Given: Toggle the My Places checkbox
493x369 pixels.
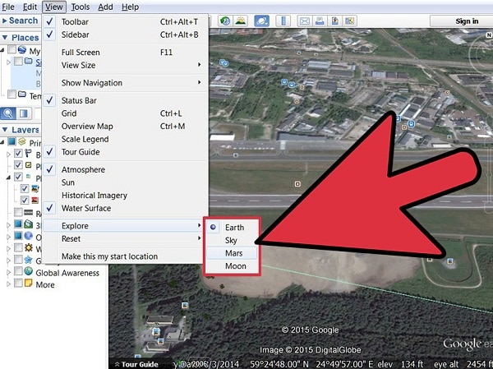Looking at the screenshot, I should pos(12,49).
